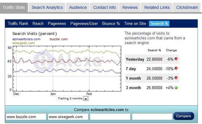202x124 pixels.
Task: Select the Reach metric
Action: tap(38, 24)
